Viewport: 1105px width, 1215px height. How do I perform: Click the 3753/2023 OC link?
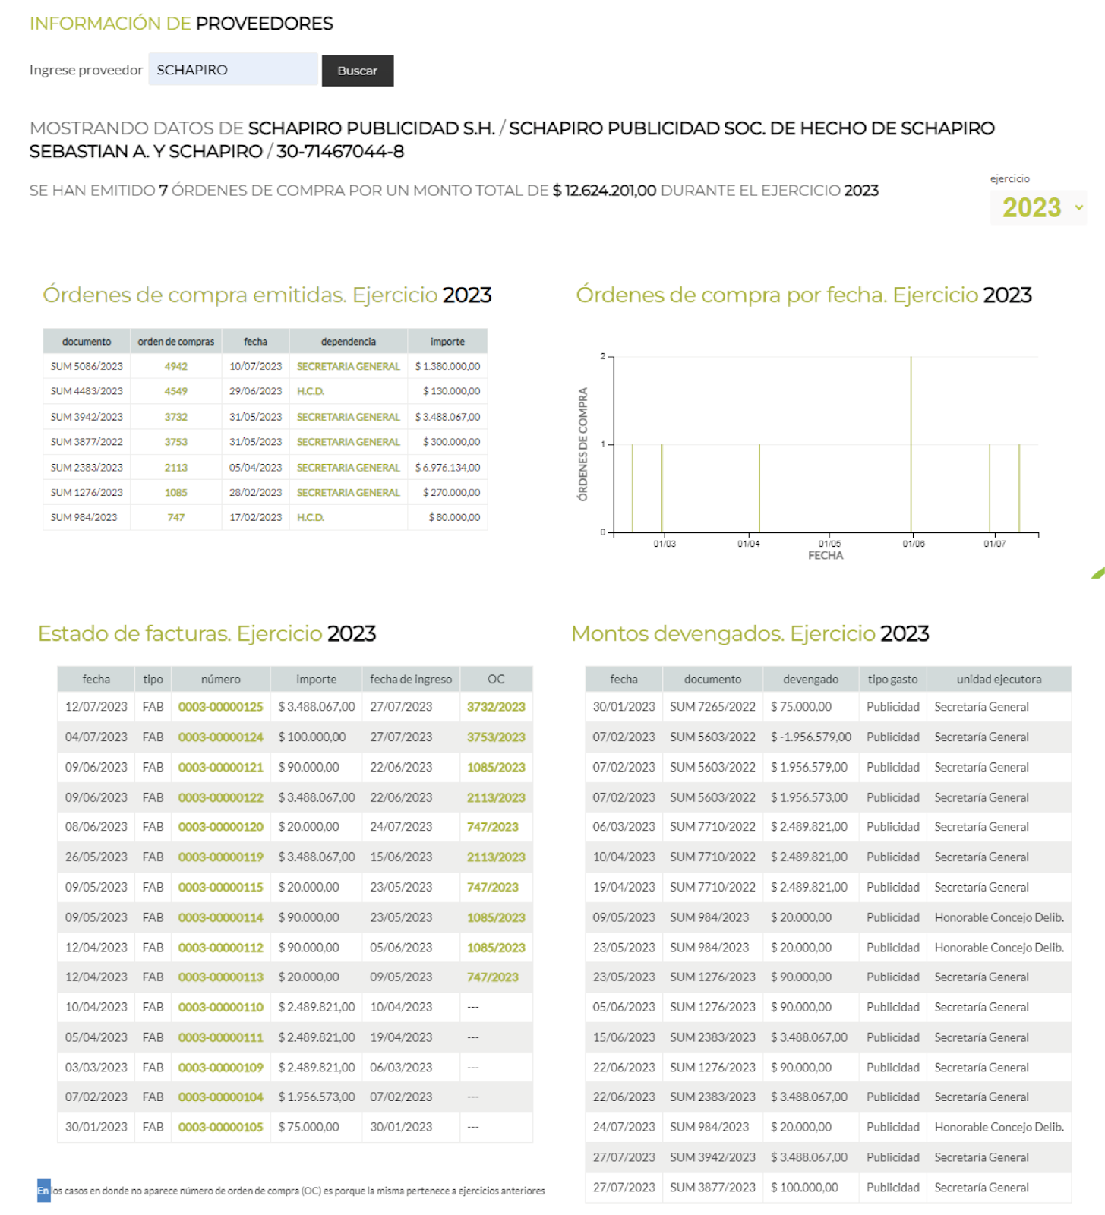pos(496,737)
